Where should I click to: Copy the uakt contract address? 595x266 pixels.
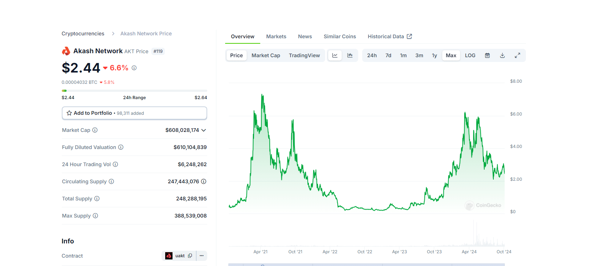pos(190,256)
